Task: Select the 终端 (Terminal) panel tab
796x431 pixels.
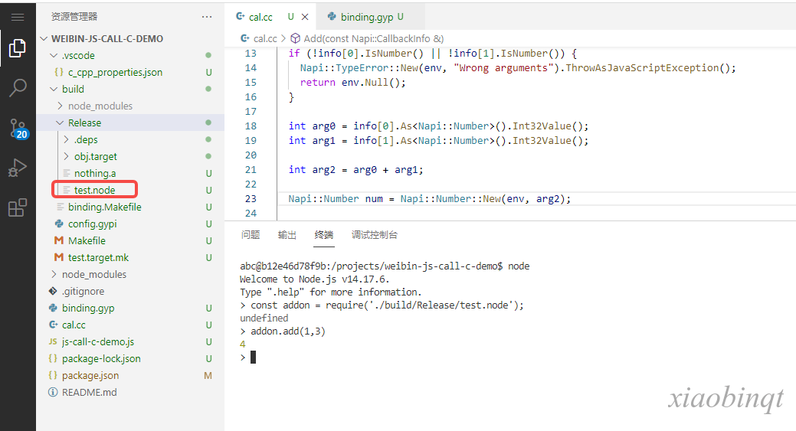Action: pos(324,235)
